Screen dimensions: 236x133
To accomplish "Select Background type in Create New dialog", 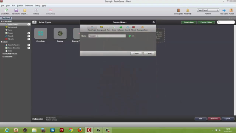I will 101,28.
